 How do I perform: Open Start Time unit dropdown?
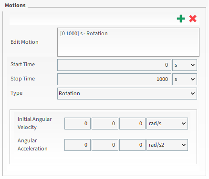185,65
